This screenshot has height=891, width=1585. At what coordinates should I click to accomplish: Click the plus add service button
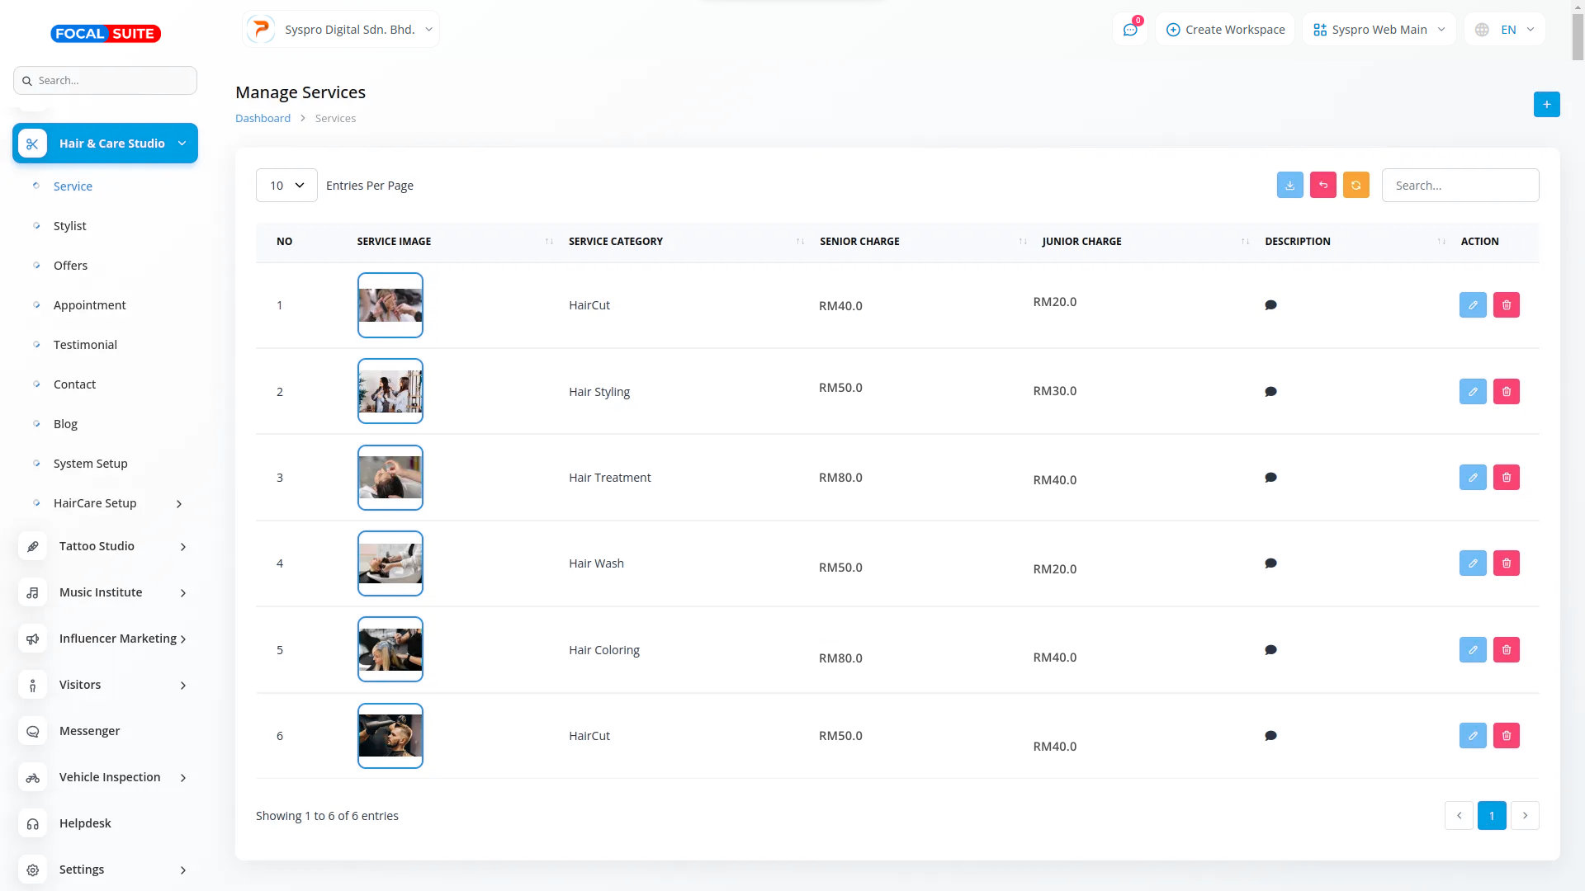pyautogui.click(x=1546, y=104)
